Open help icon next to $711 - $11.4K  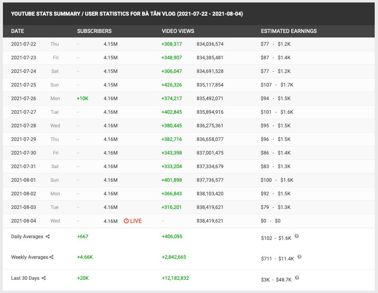pos(300,257)
